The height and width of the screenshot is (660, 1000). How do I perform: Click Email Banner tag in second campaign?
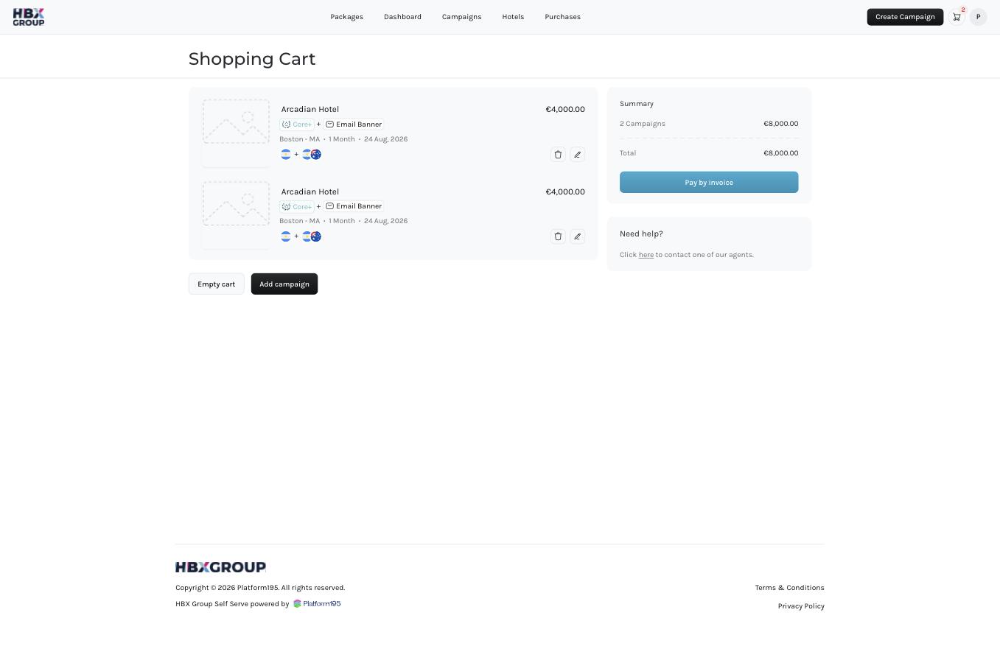tap(354, 206)
